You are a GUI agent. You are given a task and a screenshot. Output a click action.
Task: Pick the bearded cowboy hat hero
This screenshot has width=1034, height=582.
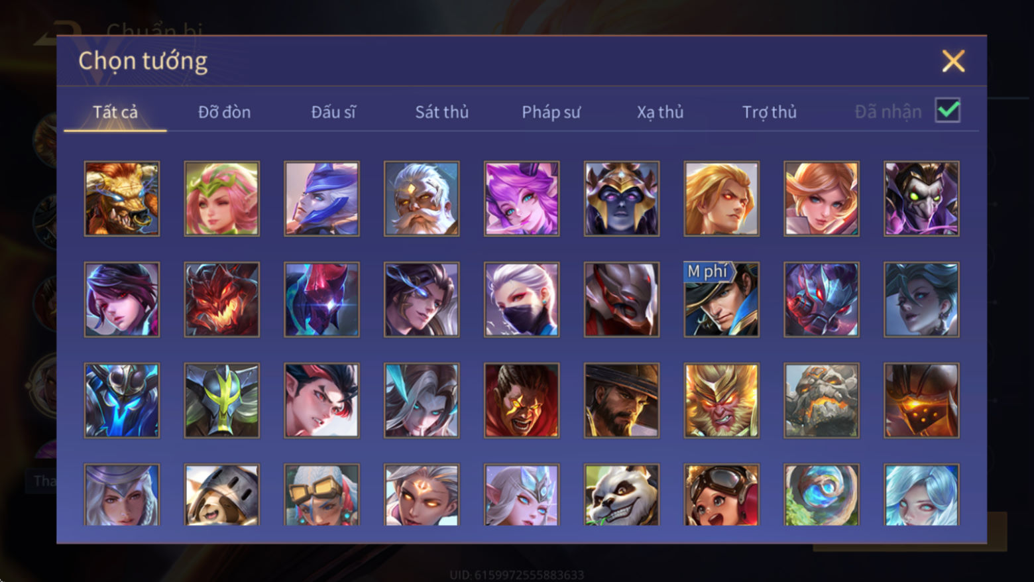(621, 400)
